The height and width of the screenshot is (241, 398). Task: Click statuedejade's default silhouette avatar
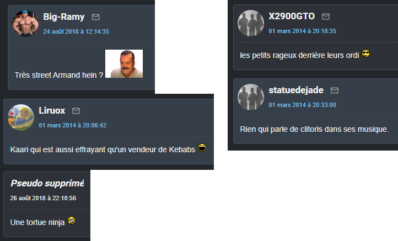[x=251, y=97]
